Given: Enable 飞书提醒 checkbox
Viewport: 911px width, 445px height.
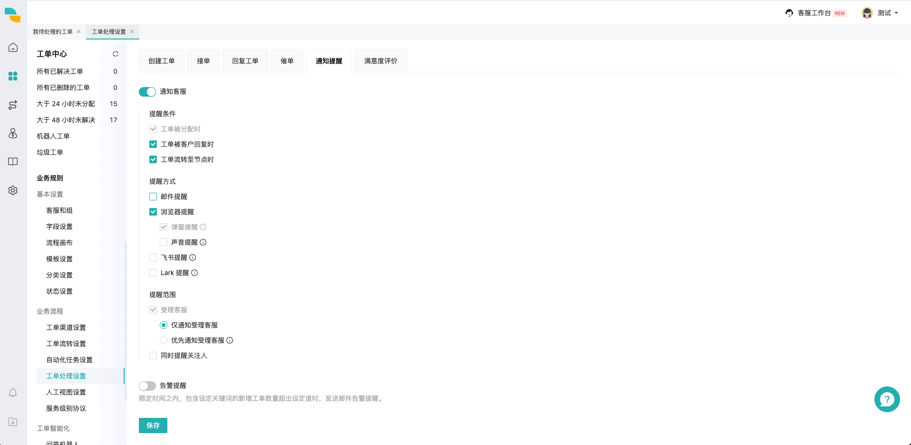Looking at the screenshot, I should pyautogui.click(x=153, y=257).
